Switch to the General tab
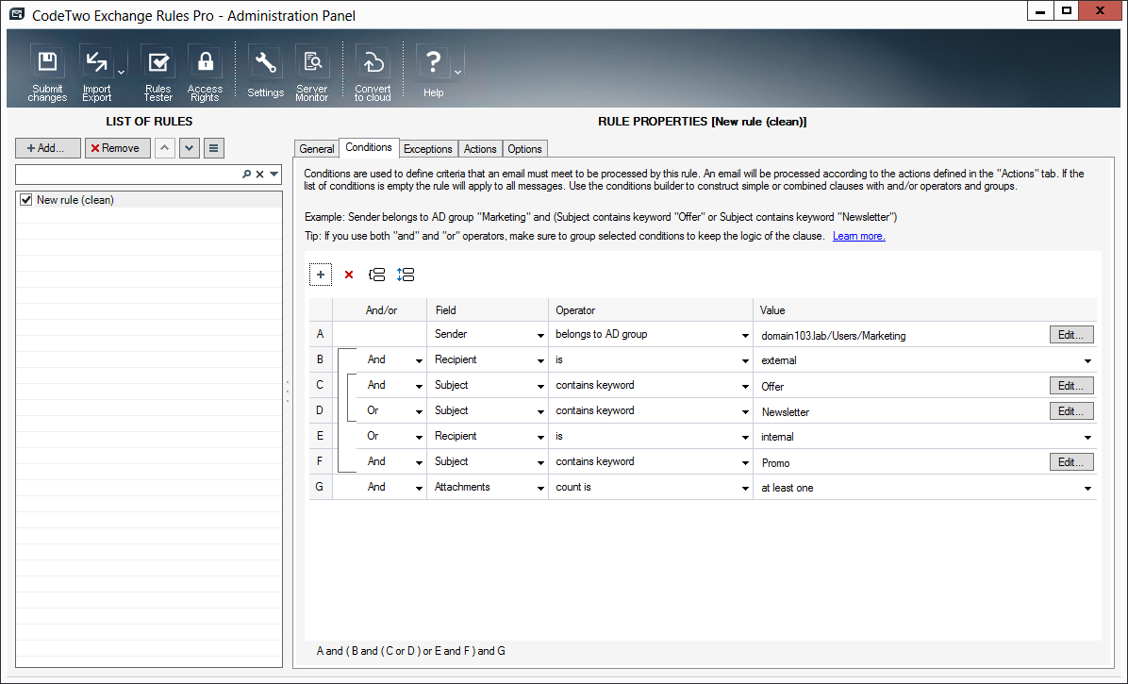1128x684 pixels. click(317, 149)
